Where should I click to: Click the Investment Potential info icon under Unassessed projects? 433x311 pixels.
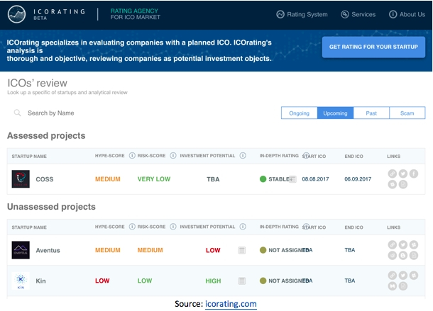[243, 227]
